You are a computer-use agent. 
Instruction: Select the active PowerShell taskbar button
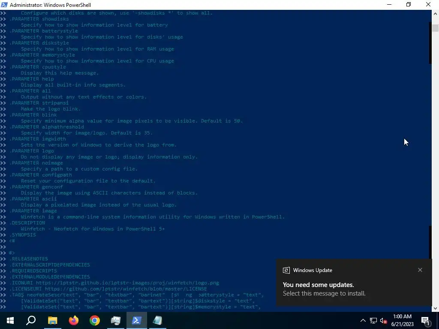click(137, 320)
